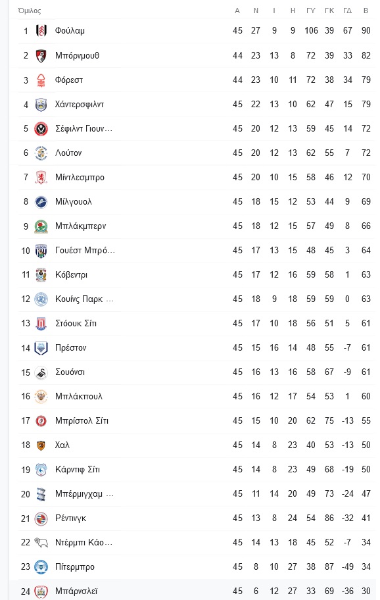
Task: Click the Όμιλος column header
Action: pos(30,11)
